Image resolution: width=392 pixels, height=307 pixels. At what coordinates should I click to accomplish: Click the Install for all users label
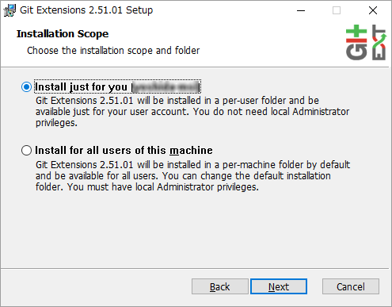(124, 150)
